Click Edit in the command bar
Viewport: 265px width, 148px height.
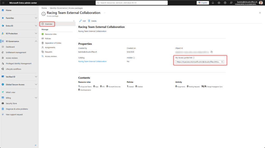tap(83, 21)
